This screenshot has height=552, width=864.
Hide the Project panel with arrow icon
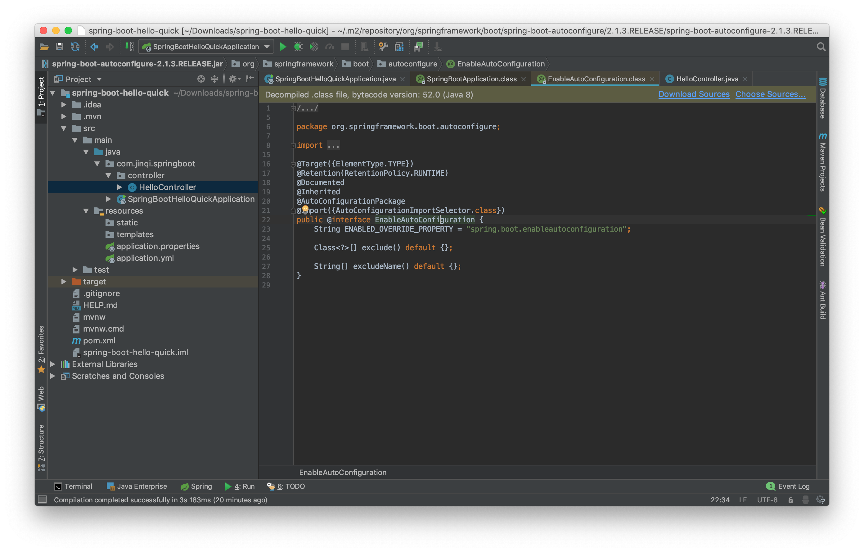(250, 79)
